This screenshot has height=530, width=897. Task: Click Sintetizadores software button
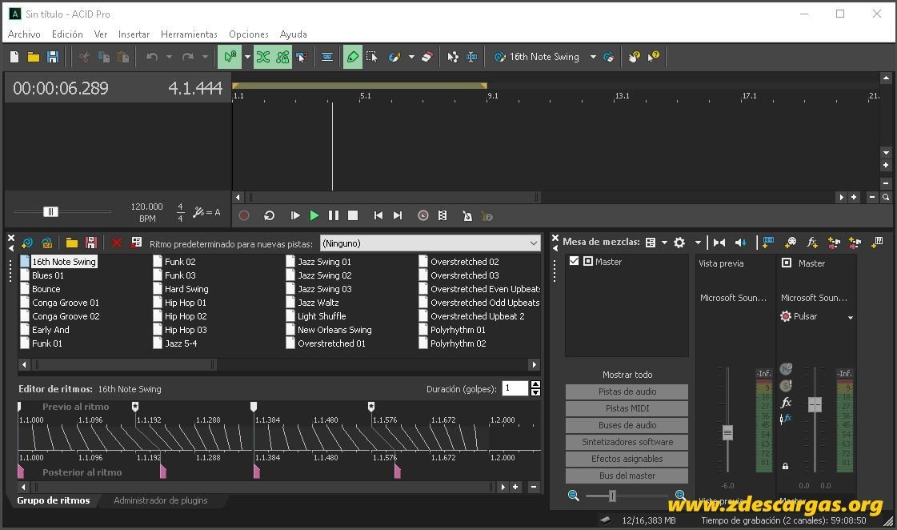(x=627, y=442)
